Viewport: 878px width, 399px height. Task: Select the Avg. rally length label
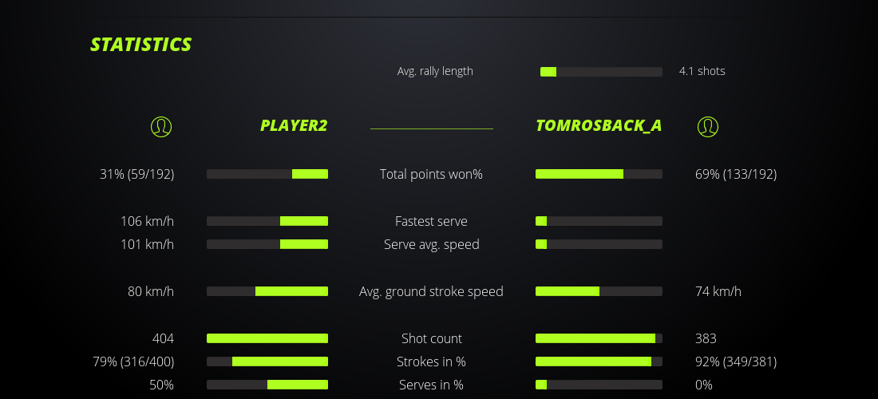click(x=435, y=71)
